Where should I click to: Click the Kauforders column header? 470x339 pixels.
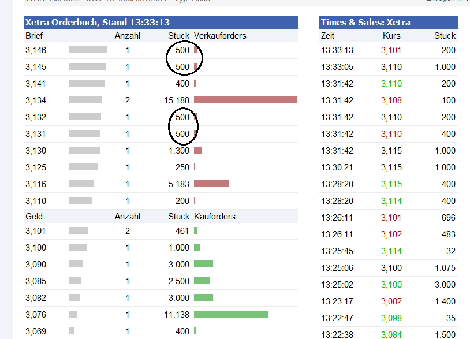pyautogui.click(x=215, y=217)
